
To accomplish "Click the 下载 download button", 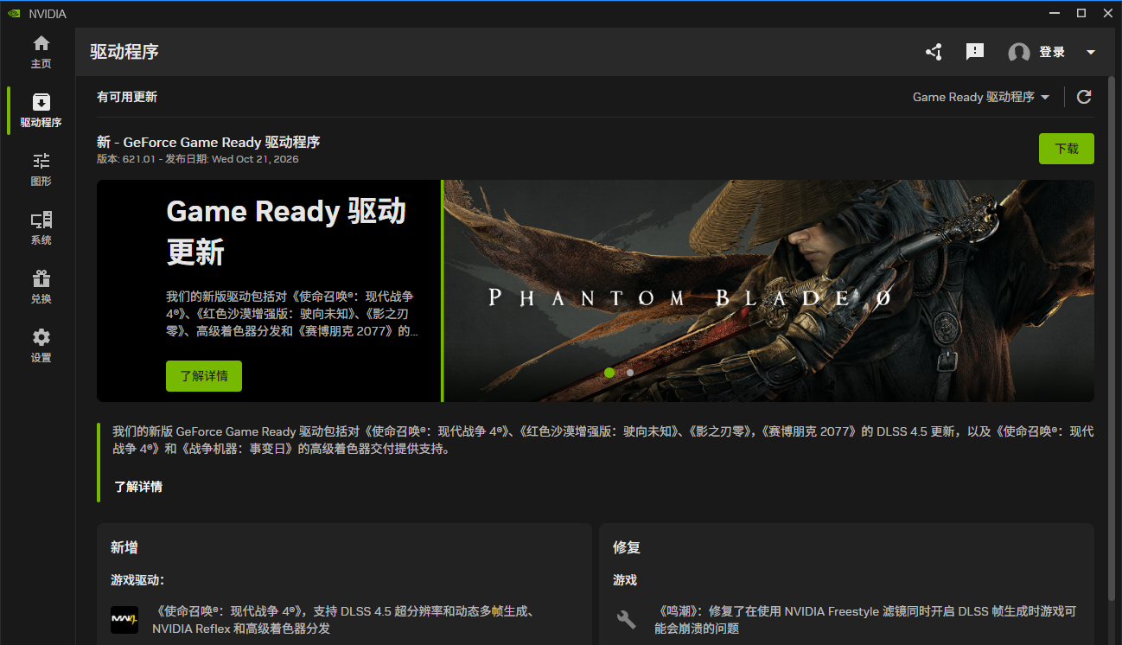I will pos(1067,149).
